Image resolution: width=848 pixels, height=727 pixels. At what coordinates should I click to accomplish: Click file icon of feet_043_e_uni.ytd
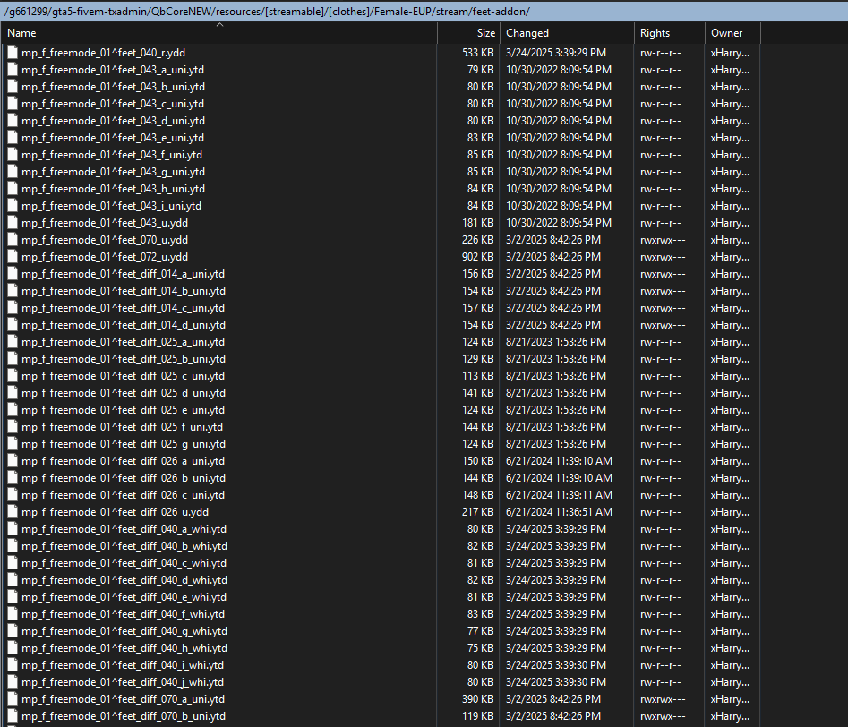13,138
